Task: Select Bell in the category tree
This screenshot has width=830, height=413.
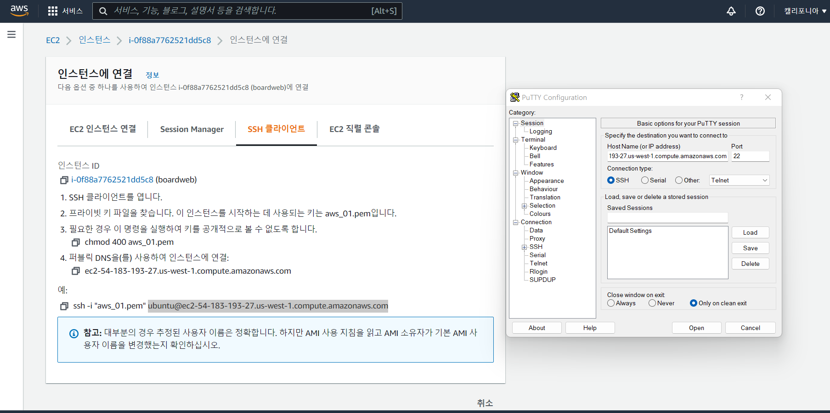Action: pos(535,156)
